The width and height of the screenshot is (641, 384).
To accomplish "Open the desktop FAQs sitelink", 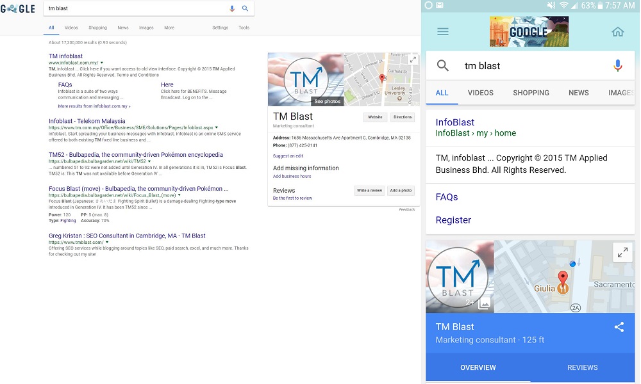I will click(x=65, y=84).
